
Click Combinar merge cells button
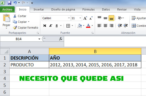[139, 26]
